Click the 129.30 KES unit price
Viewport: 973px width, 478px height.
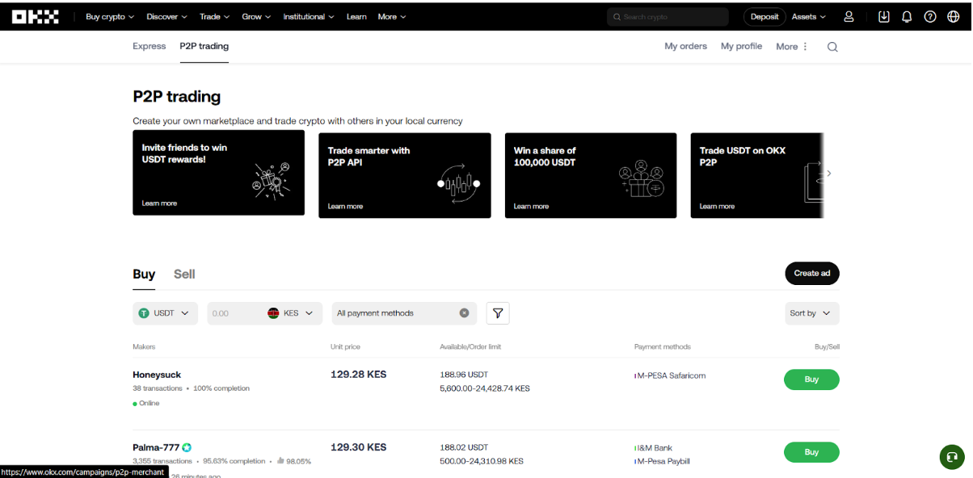[359, 447]
